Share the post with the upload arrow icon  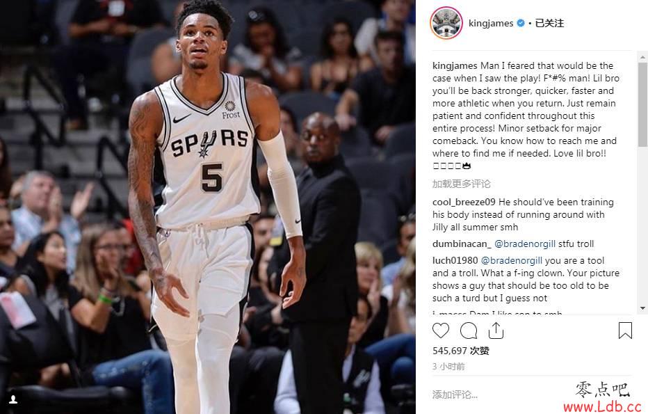[x=496, y=331]
